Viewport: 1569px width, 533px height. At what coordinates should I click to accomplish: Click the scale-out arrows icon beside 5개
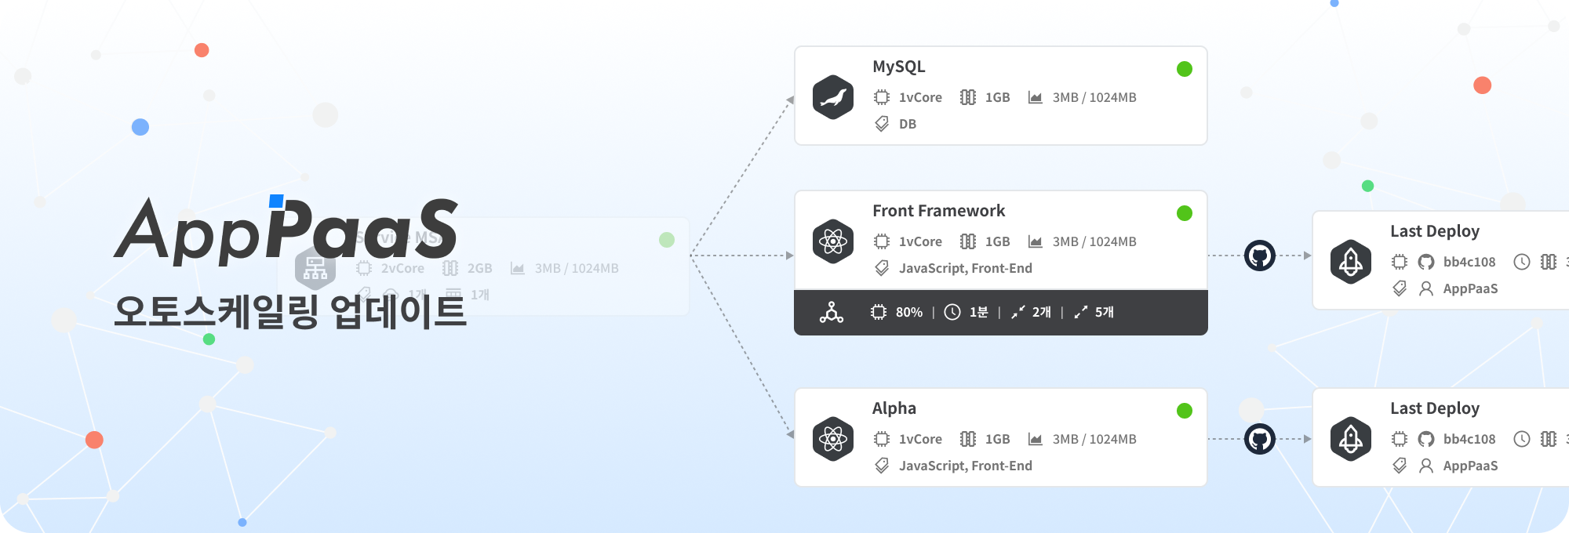pyautogui.click(x=1081, y=312)
